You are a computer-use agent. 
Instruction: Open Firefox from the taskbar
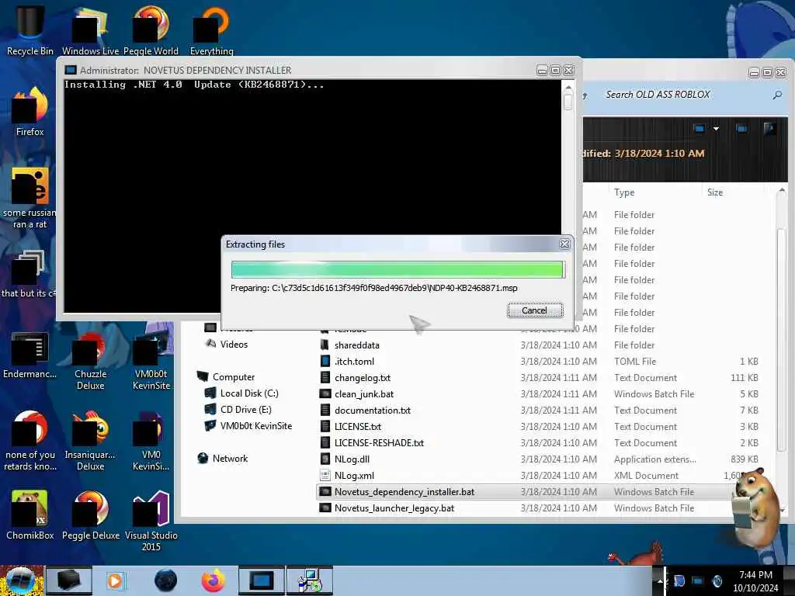pos(214,580)
